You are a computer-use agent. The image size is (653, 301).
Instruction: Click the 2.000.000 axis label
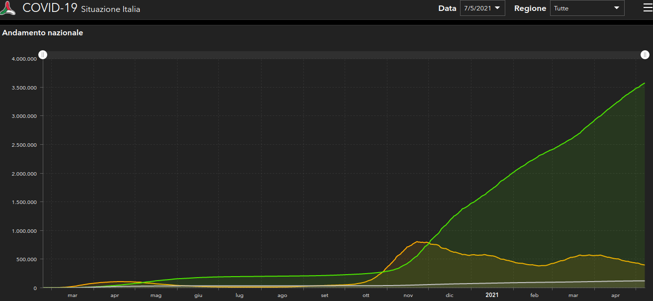click(x=25, y=174)
